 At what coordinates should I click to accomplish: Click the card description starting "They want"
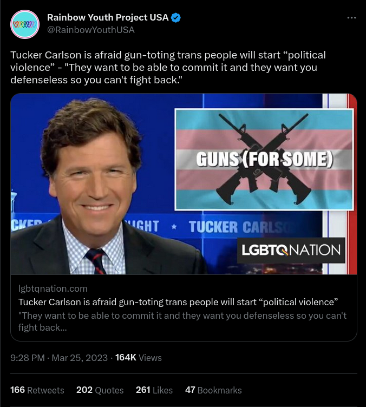coord(182,321)
